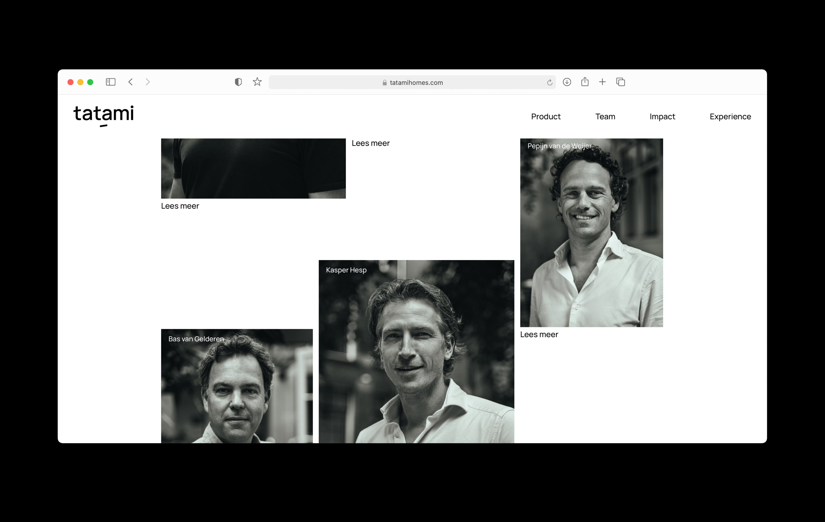This screenshot has width=825, height=522.
Task: Add a new tab with plus icon
Action: point(602,82)
